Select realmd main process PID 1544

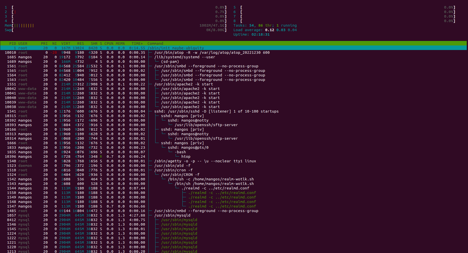[x=233, y=188]
